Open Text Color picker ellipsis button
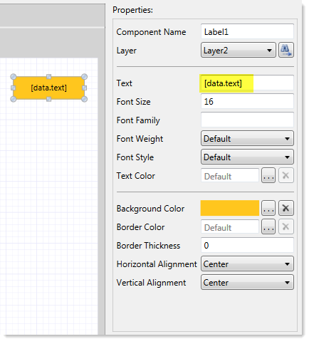 268,175
